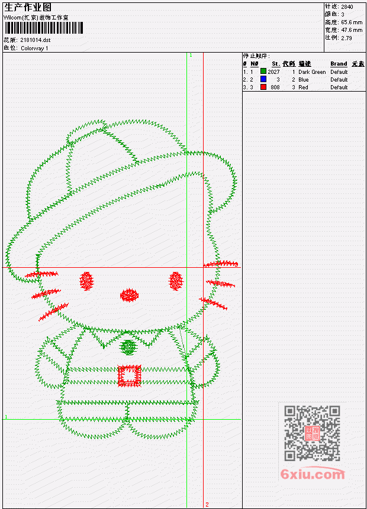Select the '生产作业图' title text
367x509 pixels.
[28, 8]
